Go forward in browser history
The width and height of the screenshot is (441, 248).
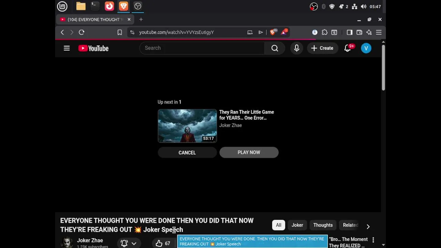tap(72, 32)
